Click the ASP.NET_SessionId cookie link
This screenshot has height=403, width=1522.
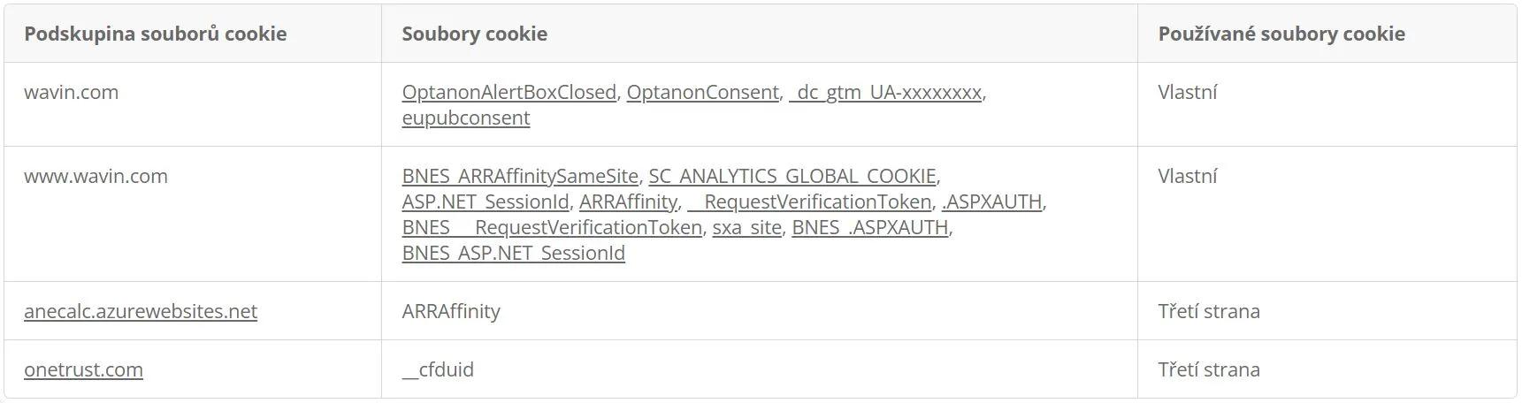(x=486, y=201)
